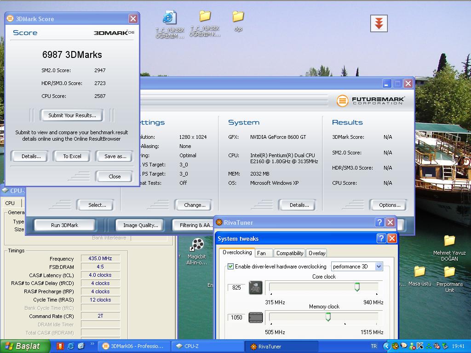Enable driver-level hardware overclocking checkbox
This screenshot has width=471, height=353.
(x=230, y=266)
